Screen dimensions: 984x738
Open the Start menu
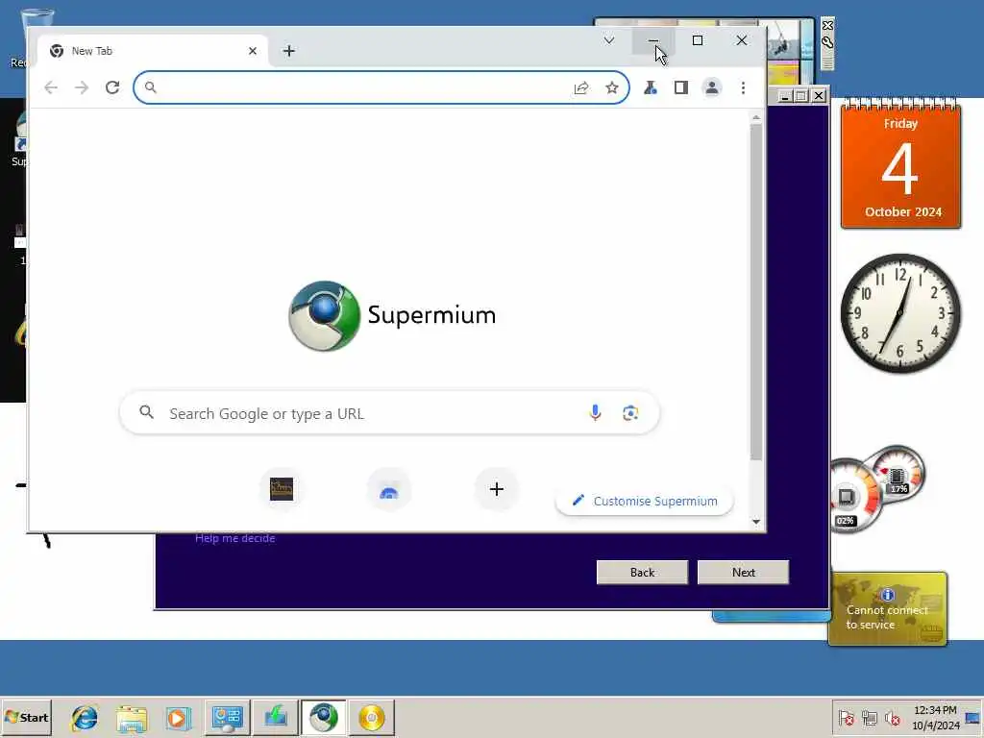(x=26, y=717)
